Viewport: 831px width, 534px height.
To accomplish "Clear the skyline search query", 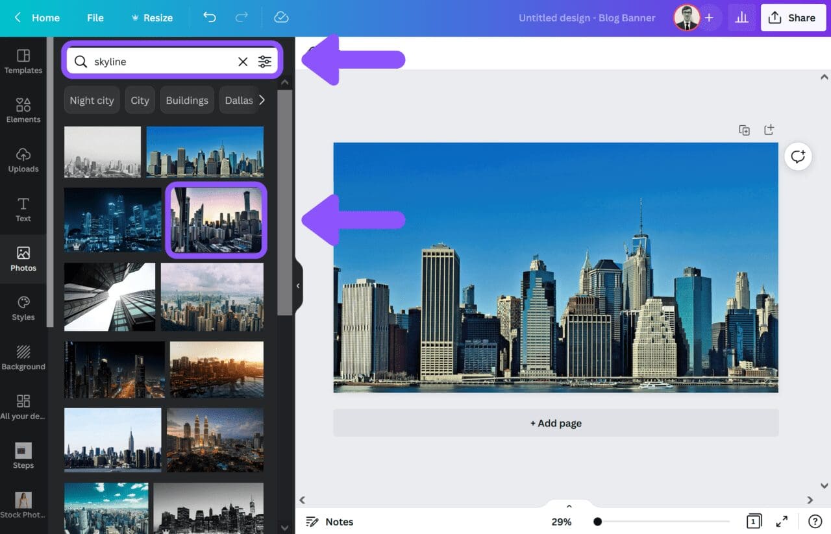I will coord(242,62).
